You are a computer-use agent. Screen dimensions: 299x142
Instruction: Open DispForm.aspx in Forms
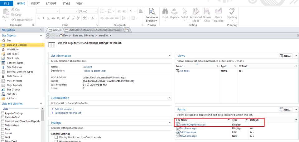click(x=188, y=129)
